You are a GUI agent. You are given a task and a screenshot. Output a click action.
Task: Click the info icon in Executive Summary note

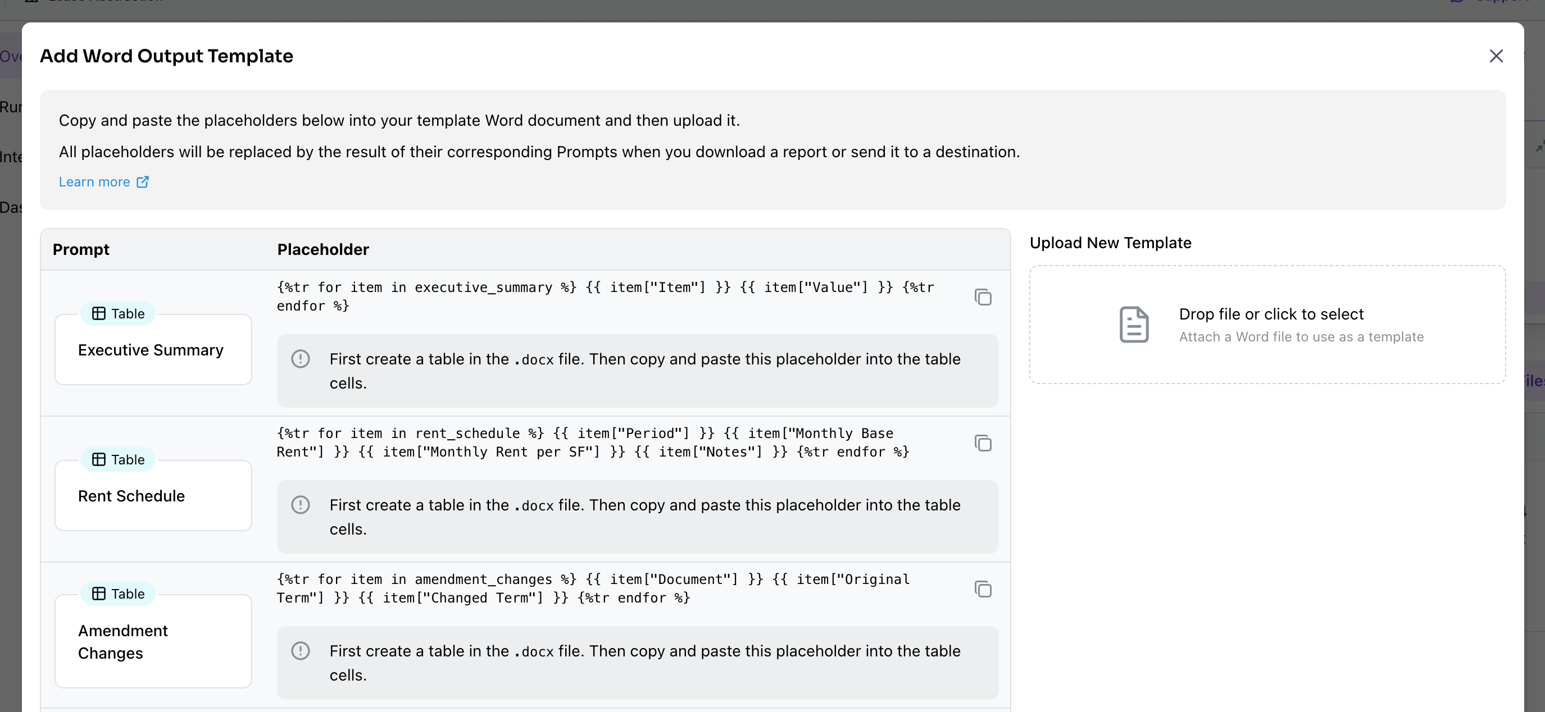(301, 358)
